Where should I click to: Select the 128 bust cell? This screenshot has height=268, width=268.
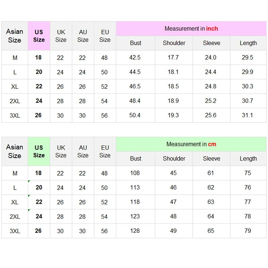(x=135, y=231)
